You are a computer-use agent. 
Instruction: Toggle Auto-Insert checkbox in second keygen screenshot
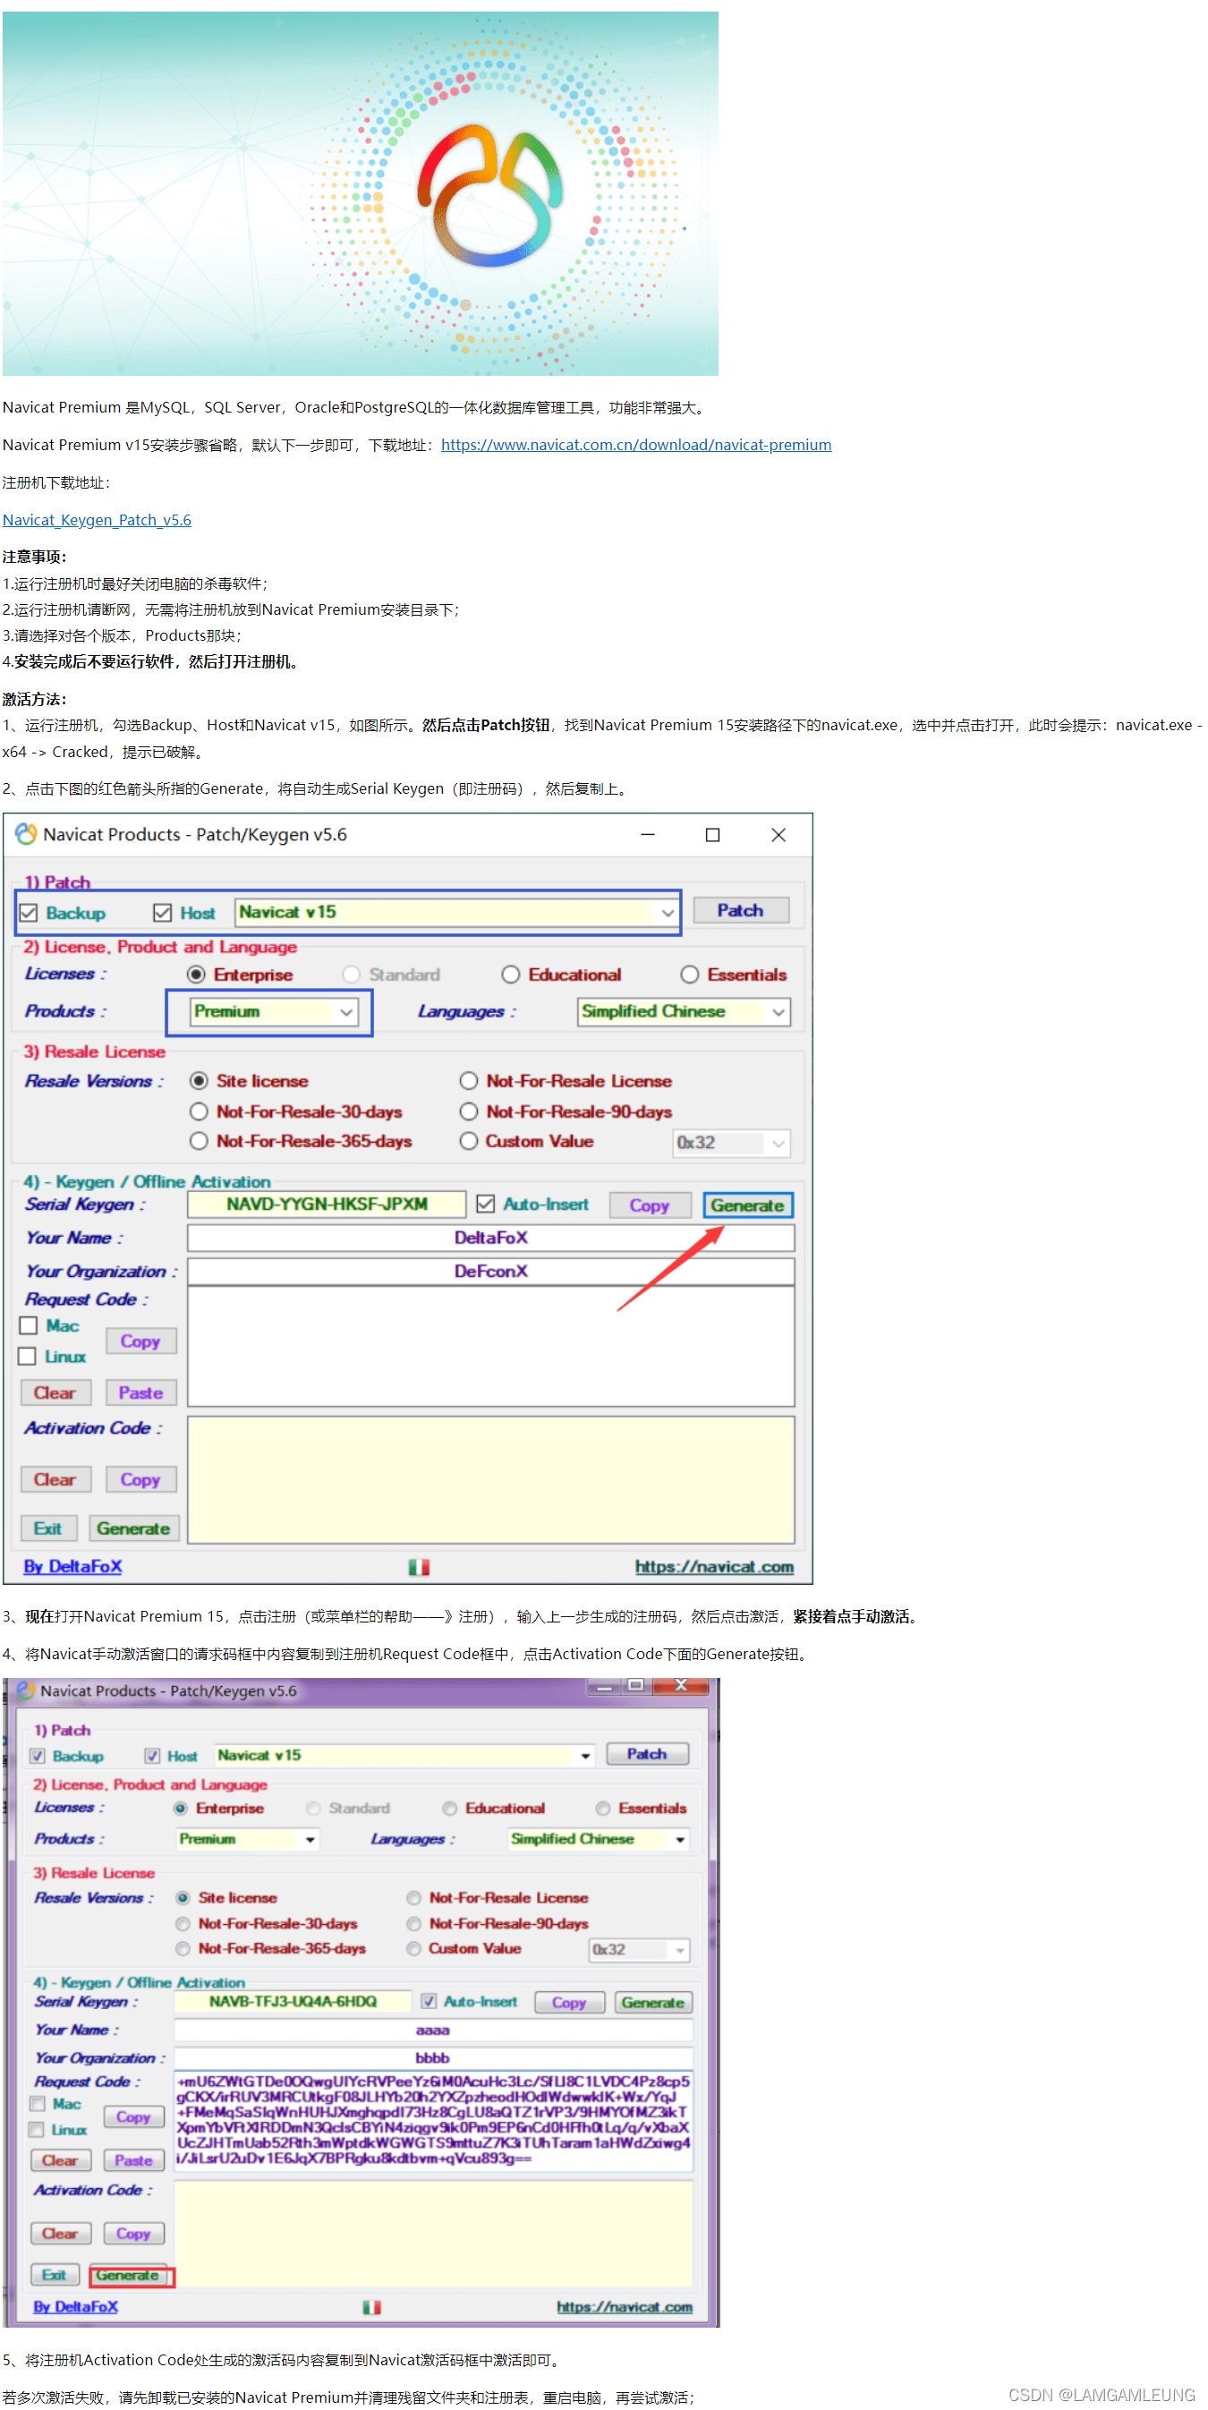(x=429, y=2001)
